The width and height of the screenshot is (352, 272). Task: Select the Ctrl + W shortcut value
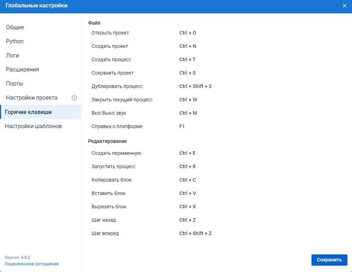[x=188, y=100]
